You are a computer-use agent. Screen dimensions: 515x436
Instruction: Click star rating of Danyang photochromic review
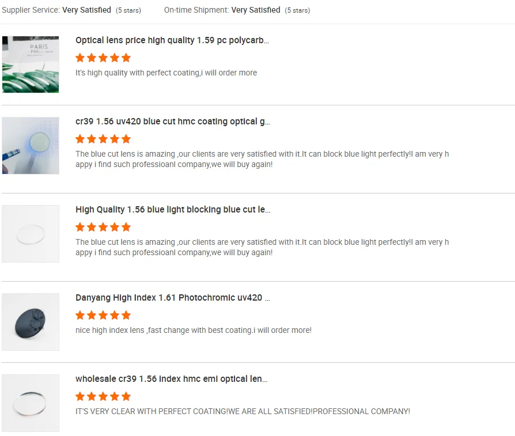click(x=103, y=315)
